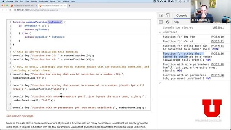Click numberFunction("50") on code line 14
The width and height of the screenshot is (231, 130).
(x=29, y=78)
